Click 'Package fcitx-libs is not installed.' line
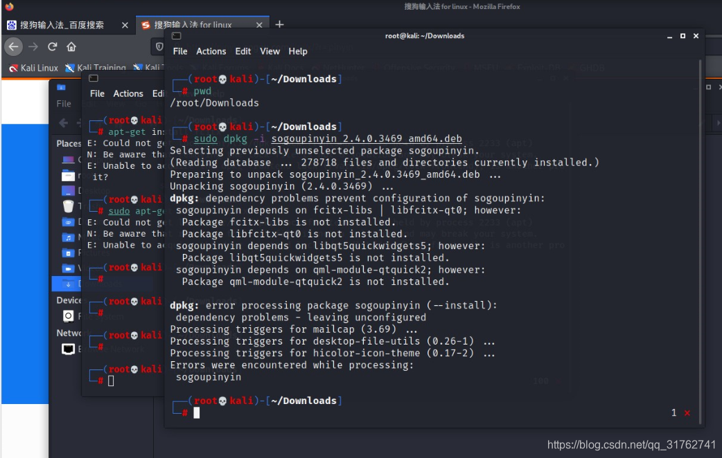Image resolution: width=722 pixels, height=458 pixels. click(x=289, y=222)
